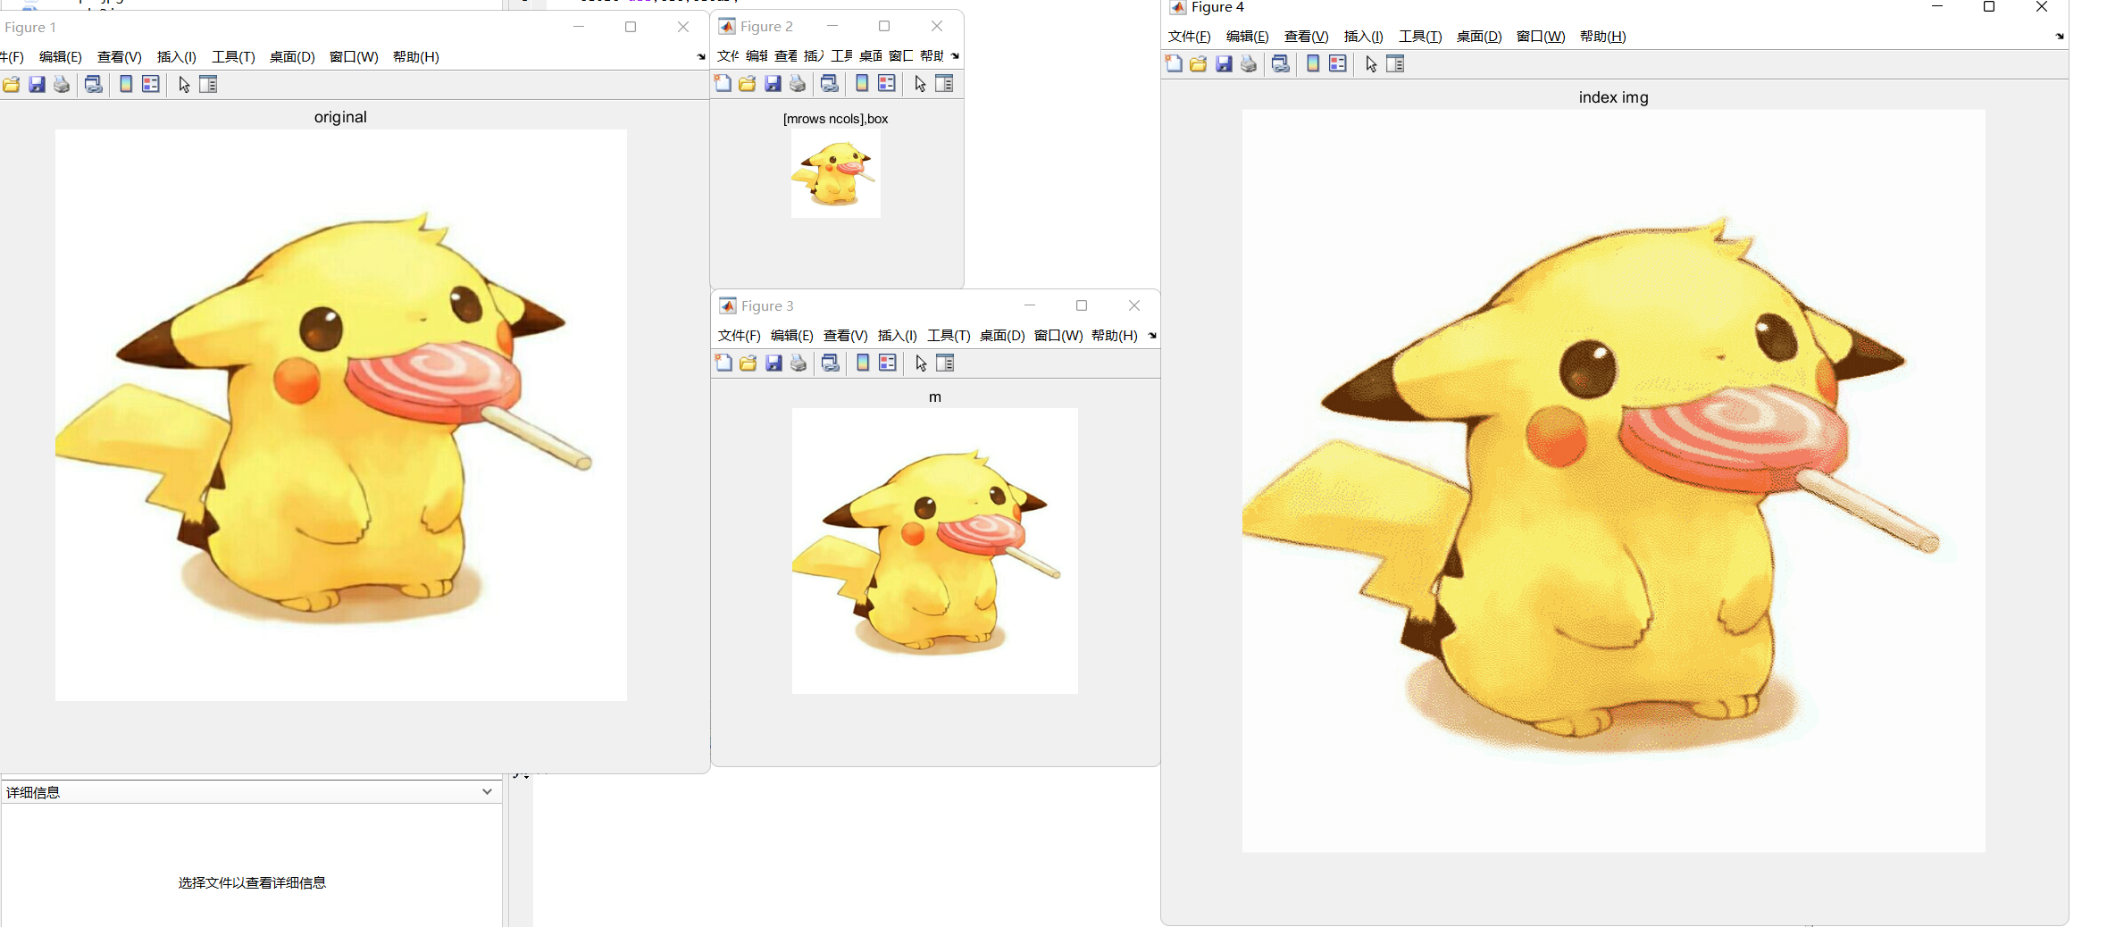Open Property Inspector in Figure 2

click(x=944, y=84)
